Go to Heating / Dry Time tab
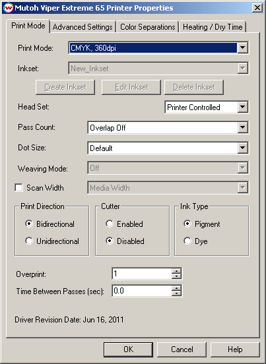The width and height of the screenshot is (266, 364). (213, 27)
